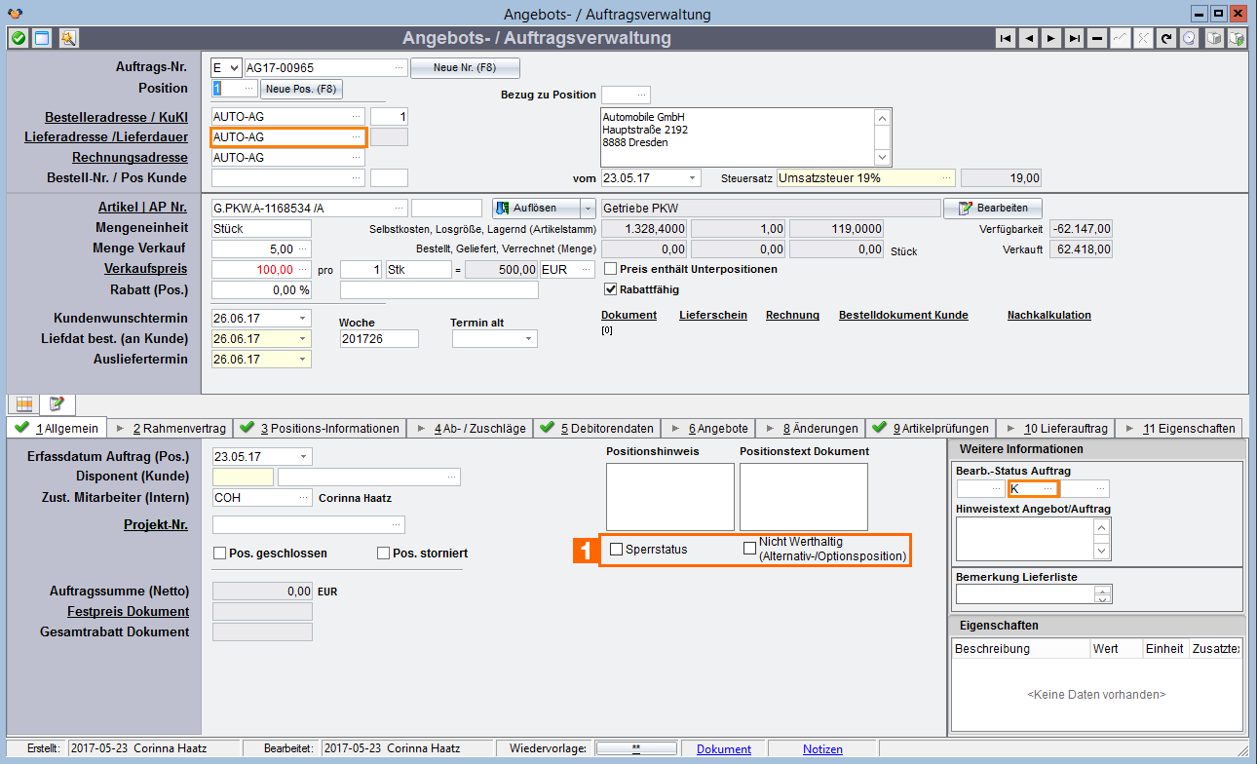Switch to the grid table view icon
Image resolution: width=1257 pixels, height=764 pixels.
pos(25,403)
